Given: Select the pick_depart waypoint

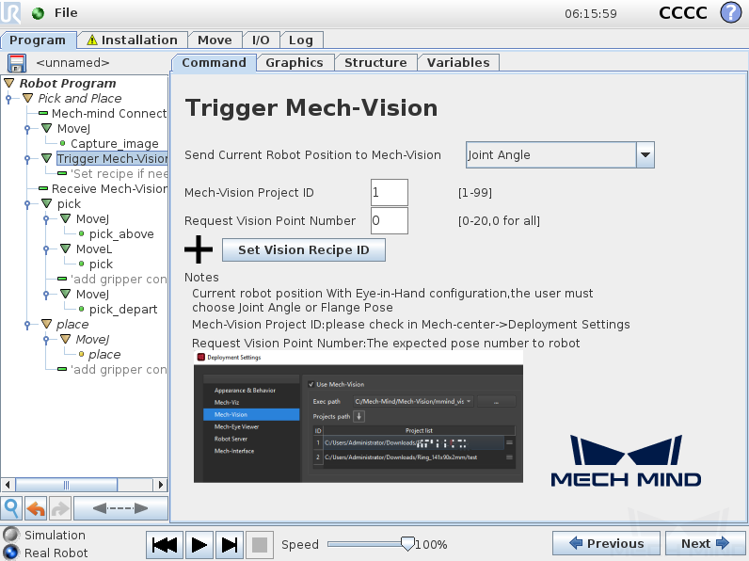Looking at the screenshot, I should 123,309.
